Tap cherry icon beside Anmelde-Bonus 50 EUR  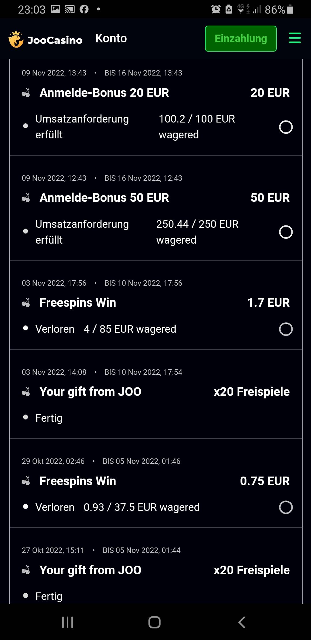tap(26, 198)
